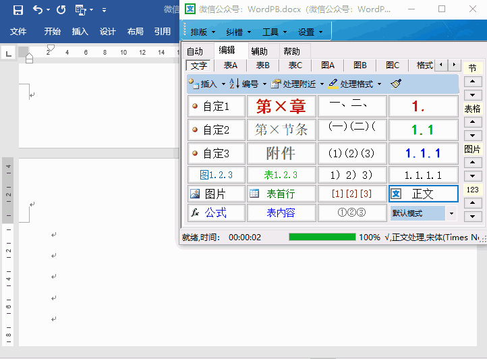Click the 编号 sort numbering icon

coord(234,83)
